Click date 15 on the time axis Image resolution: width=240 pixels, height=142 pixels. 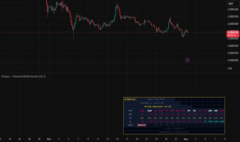[x=117, y=139]
